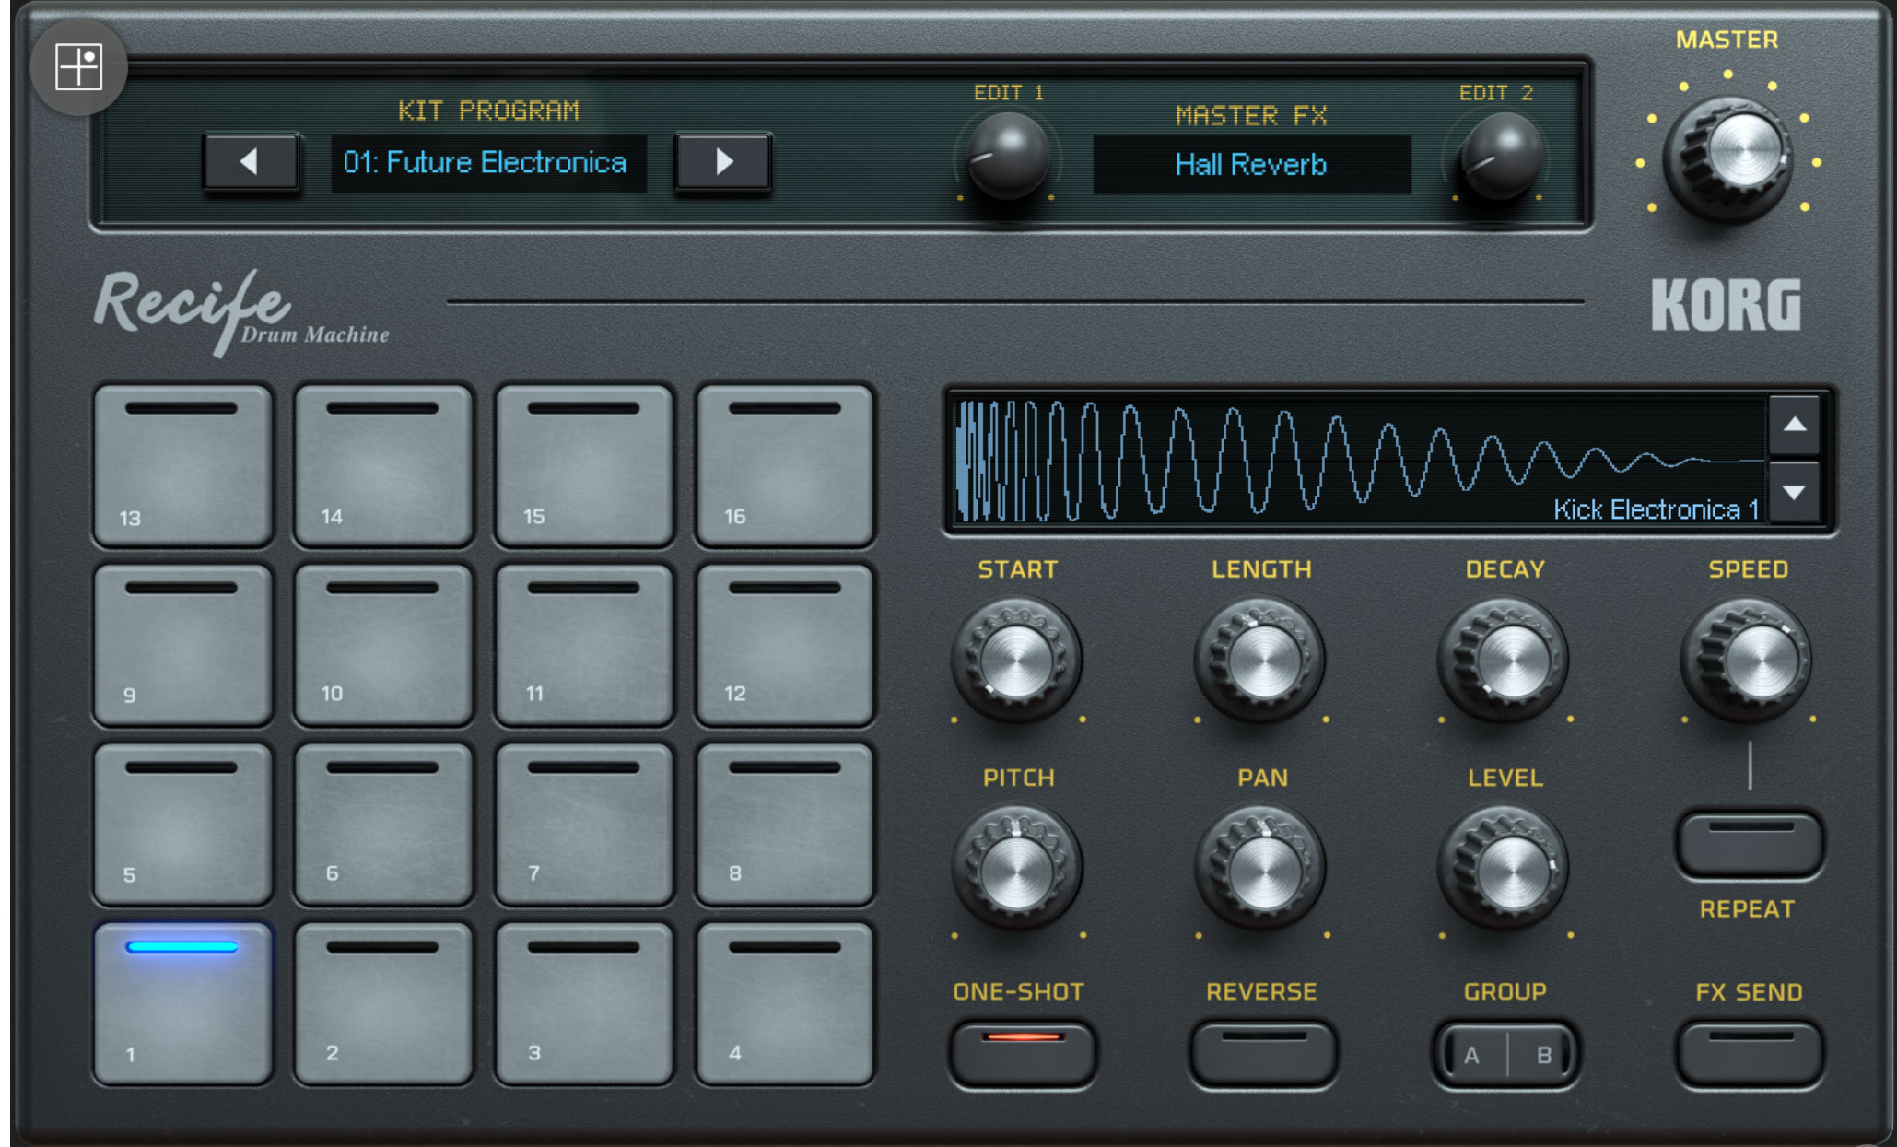
Task: Click the Pan knob
Action: click(x=1261, y=868)
